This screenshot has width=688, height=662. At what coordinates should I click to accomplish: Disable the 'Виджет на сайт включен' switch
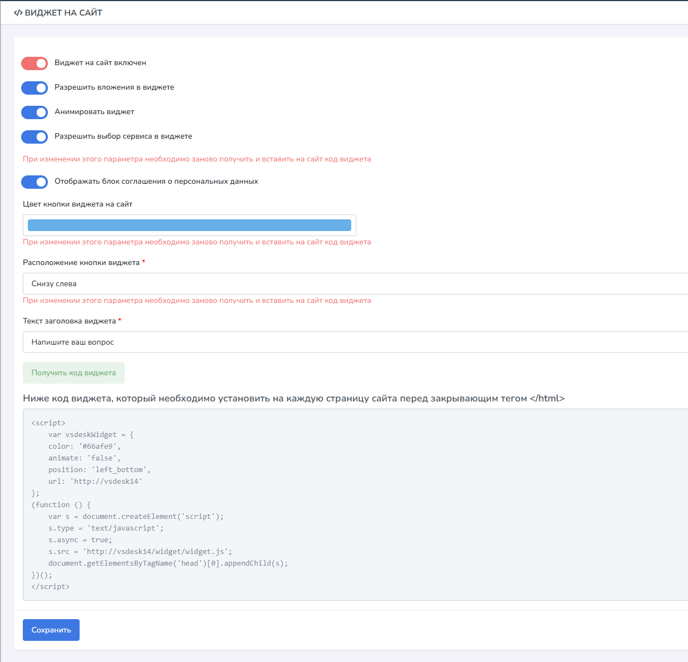point(35,63)
